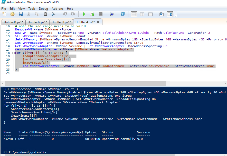Open the Help menu
This screenshot has width=227, height=156.
(70, 9)
